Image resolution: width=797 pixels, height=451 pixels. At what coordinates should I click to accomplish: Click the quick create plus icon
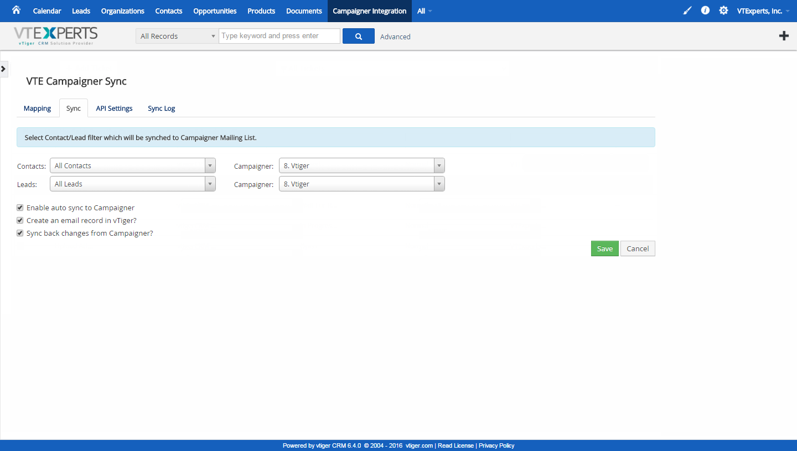(x=784, y=36)
